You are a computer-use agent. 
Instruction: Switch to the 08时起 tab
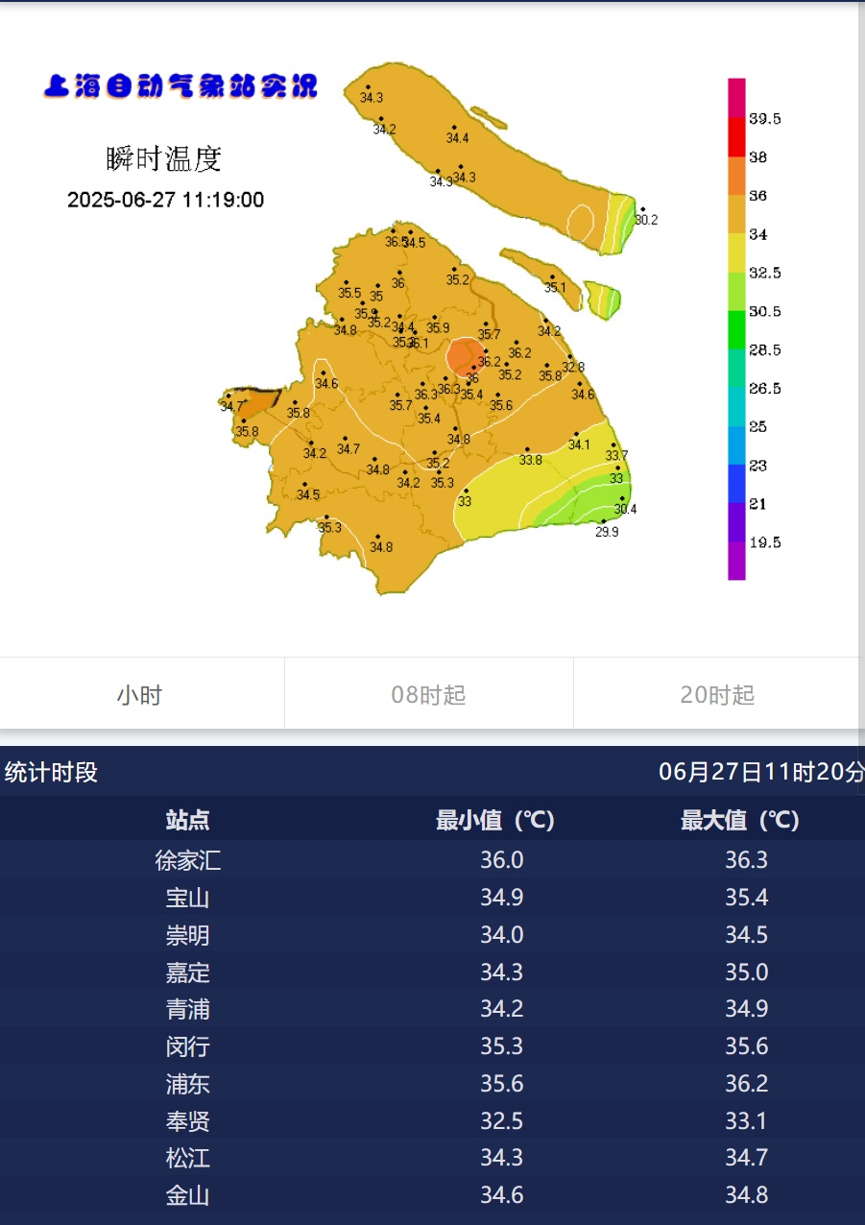pos(429,693)
